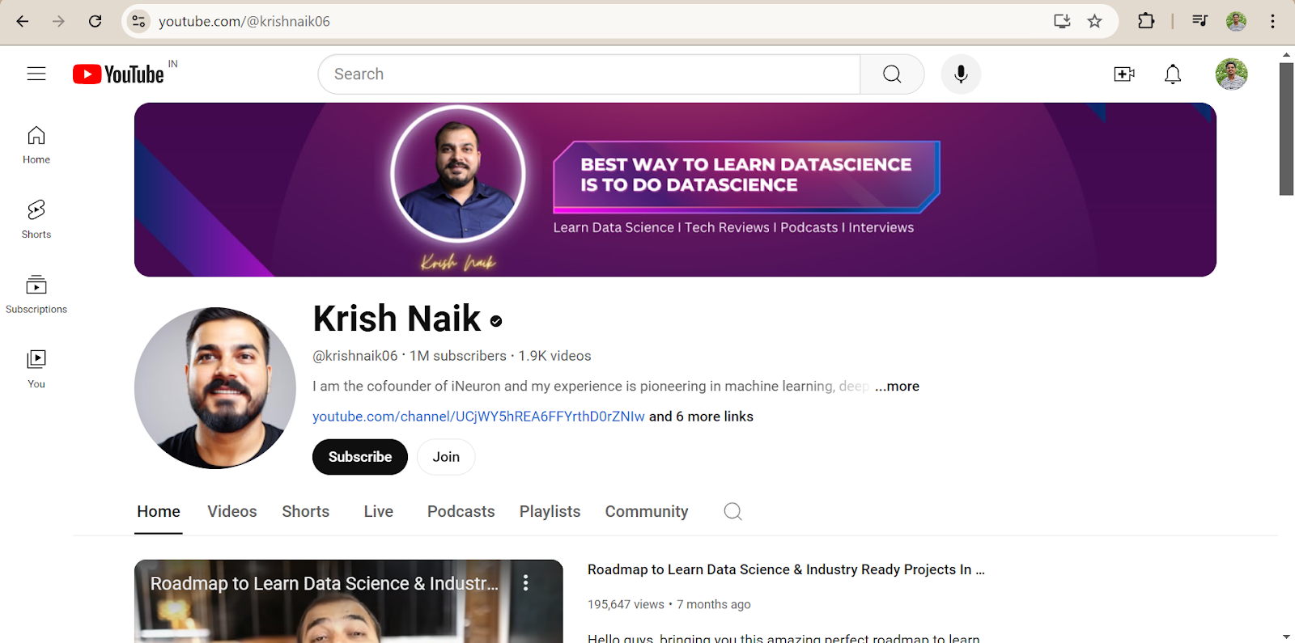The image size is (1295, 643).
Task: Click the '195,647 views' text
Action: (x=626, y=604)
